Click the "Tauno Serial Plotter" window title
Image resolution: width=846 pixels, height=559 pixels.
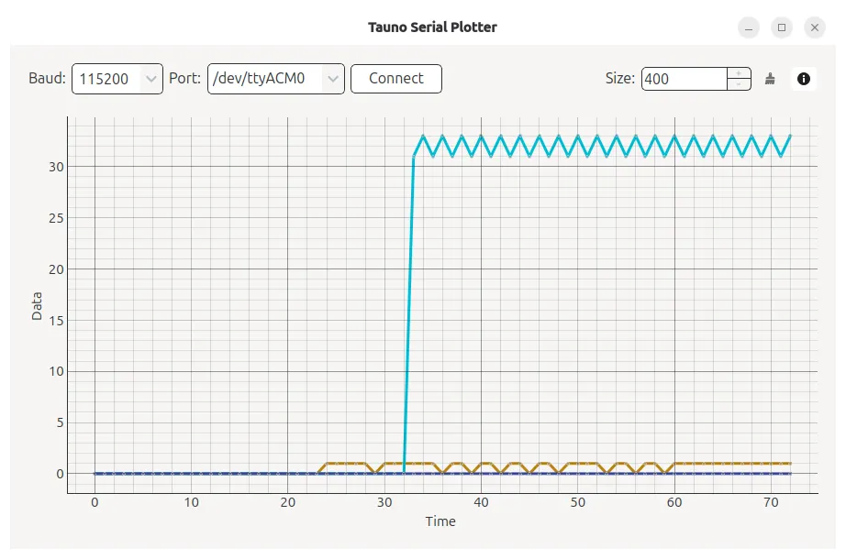point(432,27)
